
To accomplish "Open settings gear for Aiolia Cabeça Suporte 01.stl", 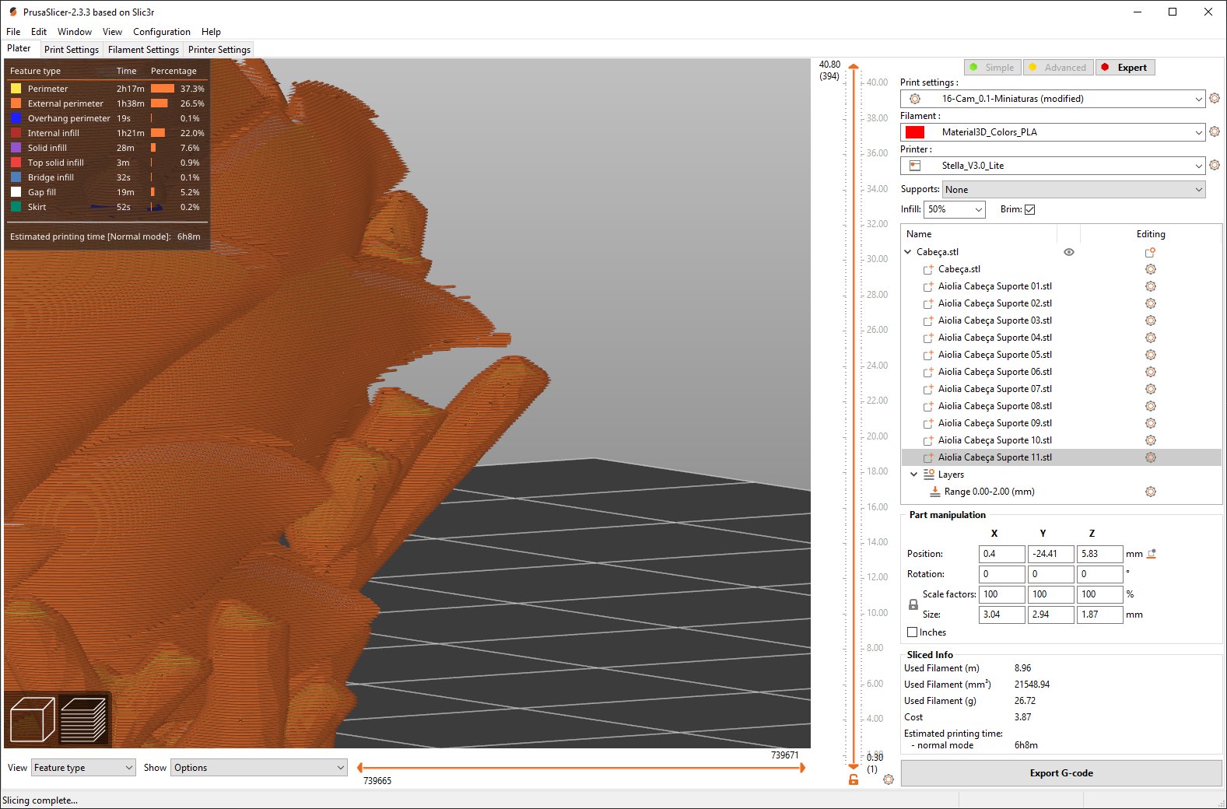I will 1150,286.
